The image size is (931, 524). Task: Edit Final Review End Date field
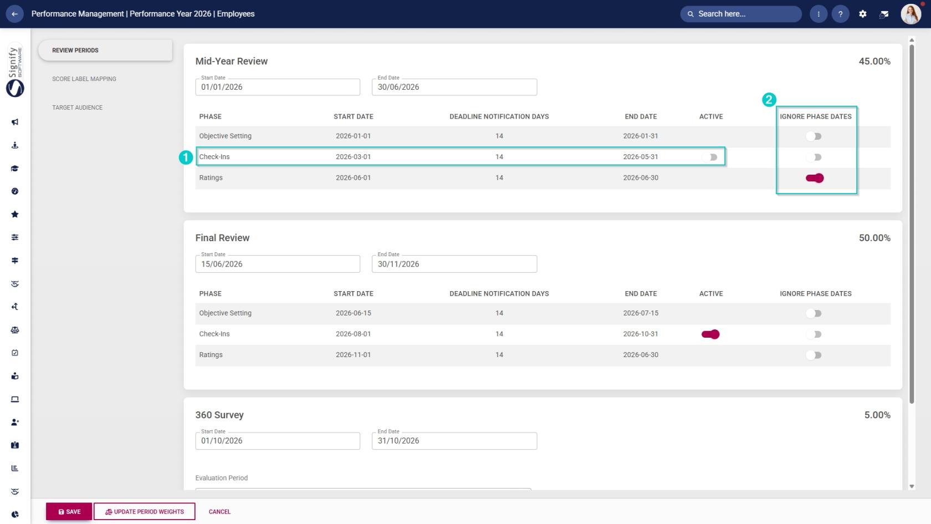[454, 264]
